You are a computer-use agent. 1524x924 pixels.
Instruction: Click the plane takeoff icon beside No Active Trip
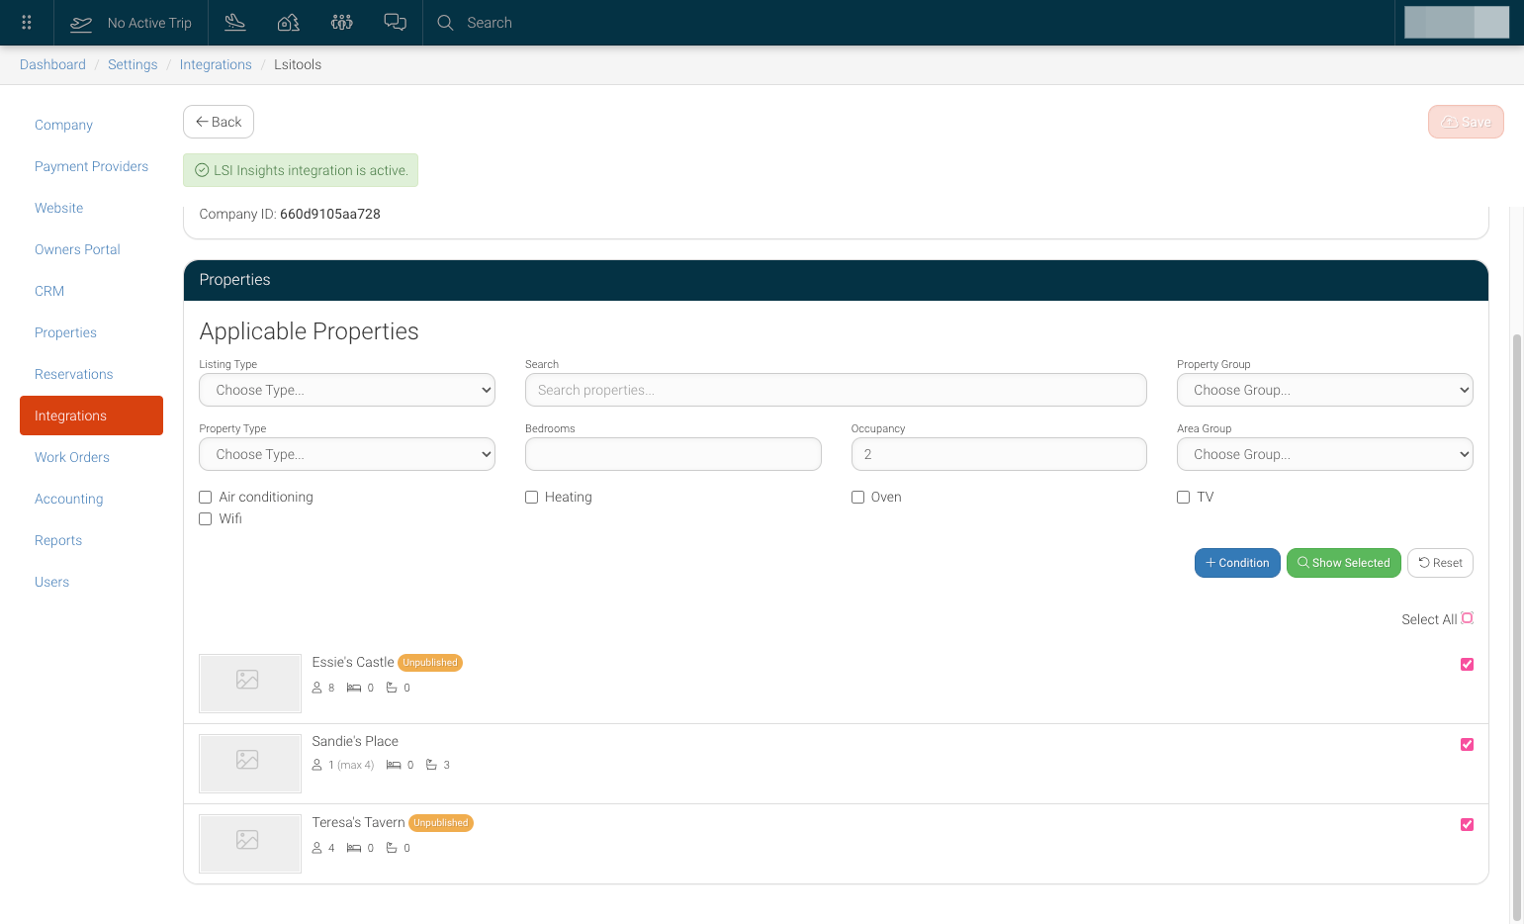coord(81,23)
